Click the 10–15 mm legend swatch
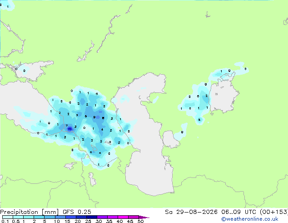288x223 pixels. 60,217
